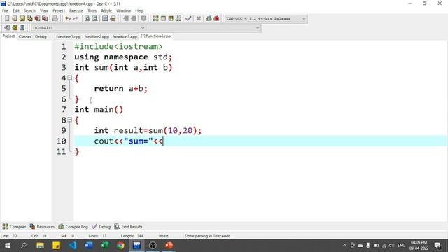Open the Compile Log bottom tab
The height and width of the screenshot is (252, 448).
pyautogui.click(x=73, y=227)
